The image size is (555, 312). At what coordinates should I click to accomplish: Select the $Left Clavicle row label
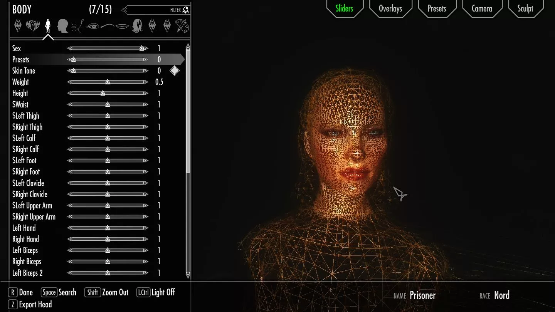28,183
